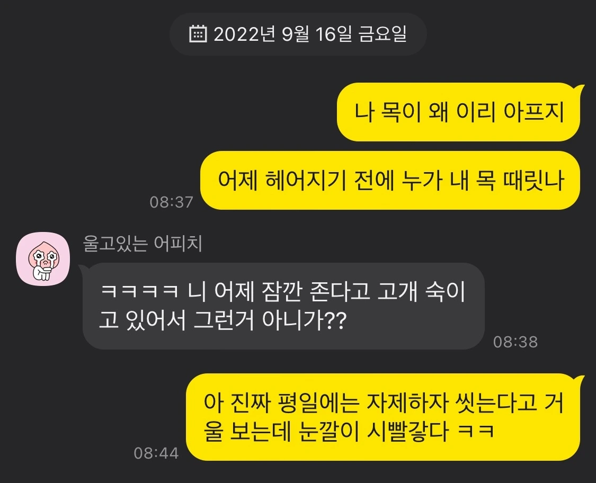The image size is (596, 483).
Task: Tap the date label 2022년 9월 16일 금요일
Action: coord(310,34)
